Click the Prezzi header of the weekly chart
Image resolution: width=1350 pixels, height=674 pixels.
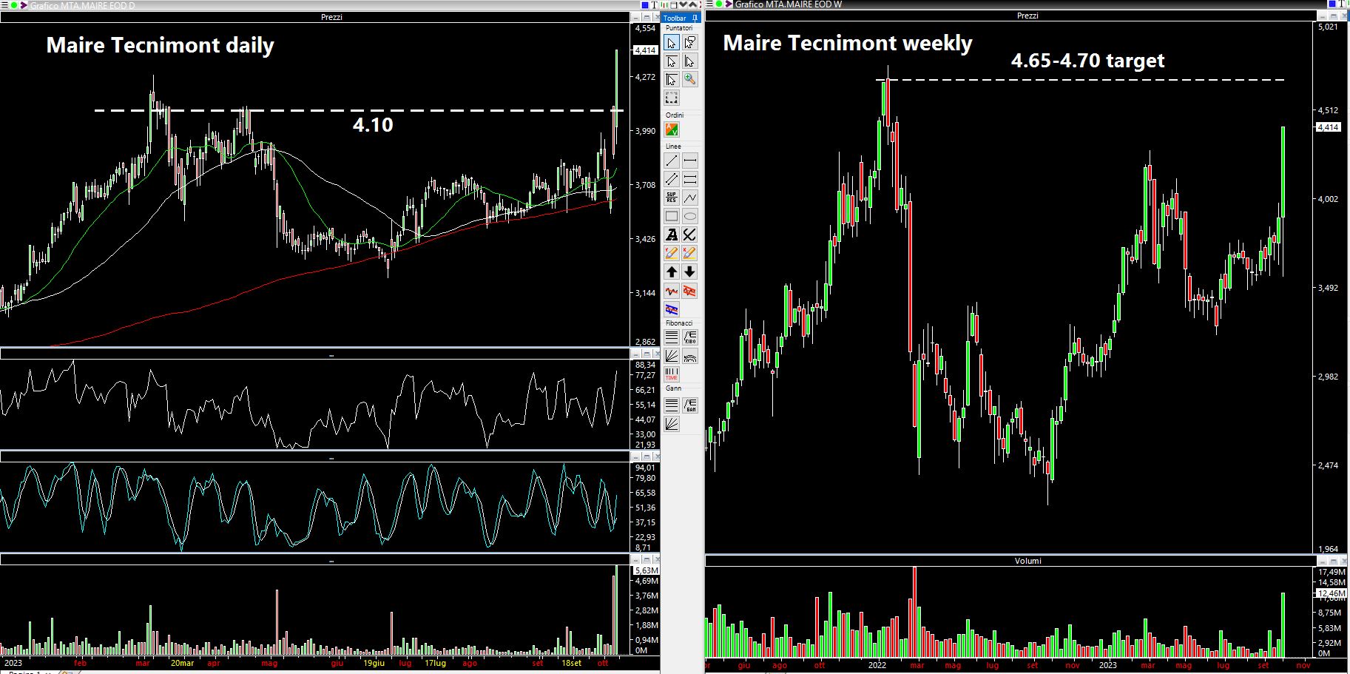click(1027, 16)
